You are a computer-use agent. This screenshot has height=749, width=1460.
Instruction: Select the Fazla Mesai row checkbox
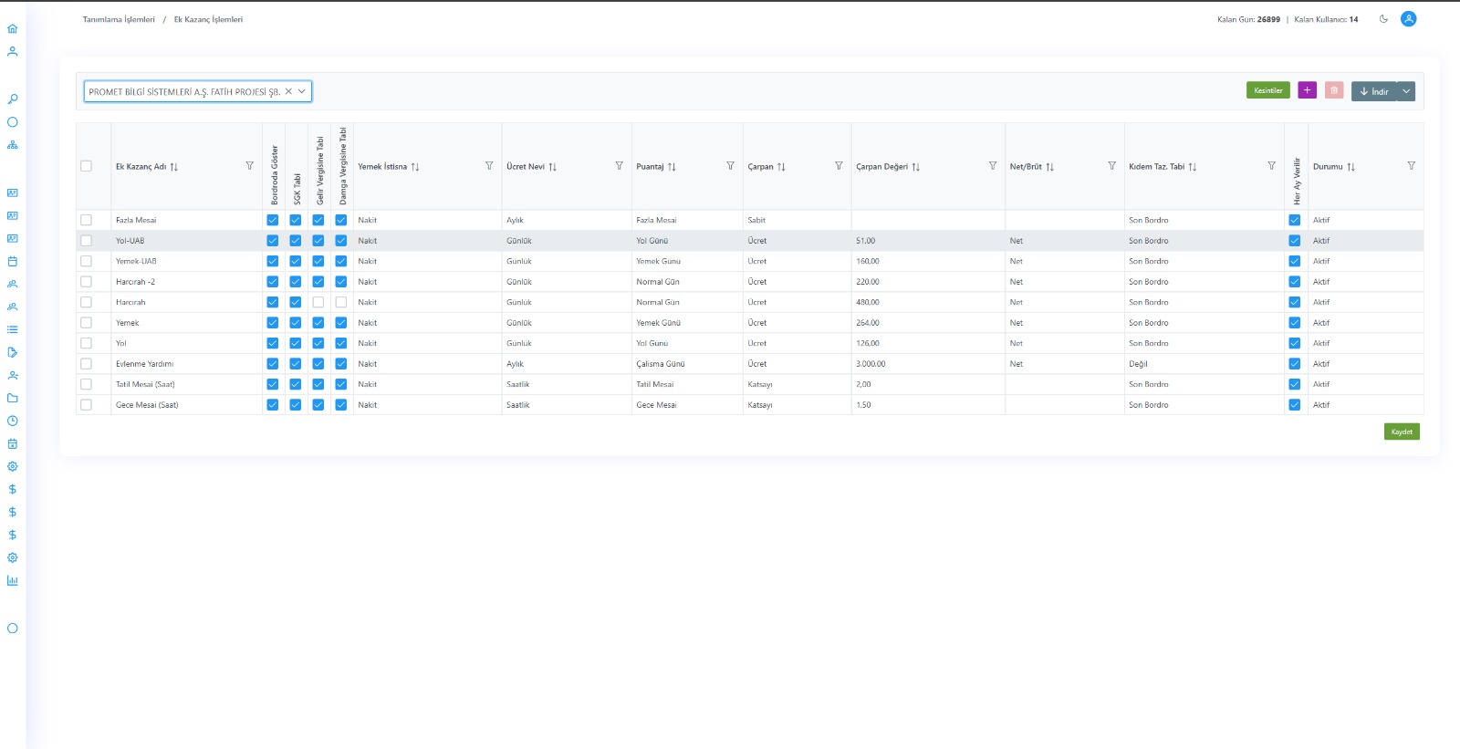[x=86, y=220]
